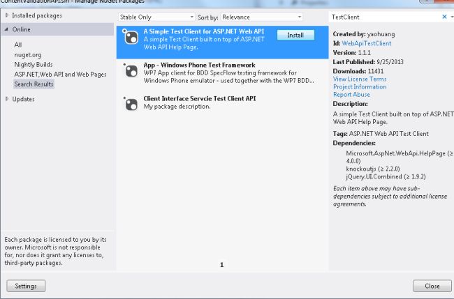The height and width of the screenshot is (299, 454).
Task: Open the Project Information link
Action: click(360, 86)
